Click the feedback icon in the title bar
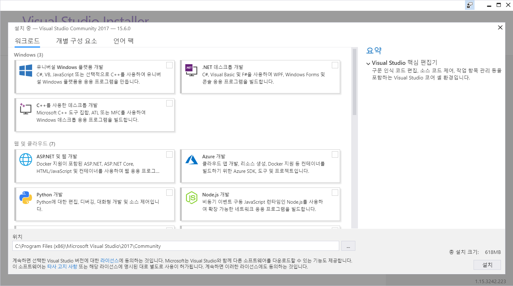Viewport: 513px width, 286px height. click(469, 5)
